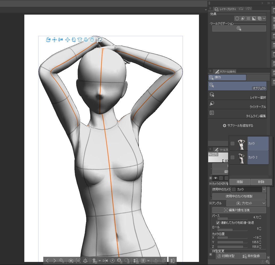275x265 pixels.
Task: Reset model pose with clock icon
Action: pos(112,261)
